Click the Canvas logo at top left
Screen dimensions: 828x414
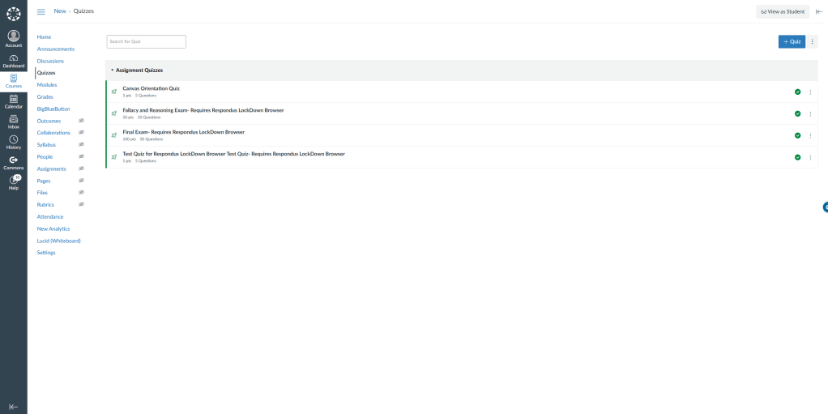[13, 14]
